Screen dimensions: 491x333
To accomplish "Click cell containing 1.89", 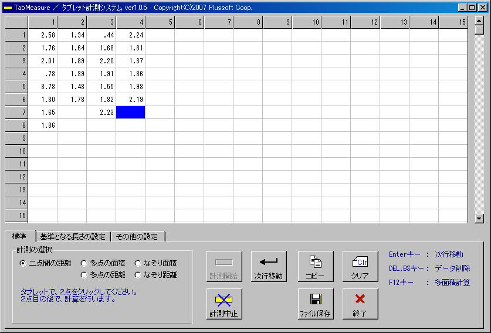I will [72, 61].
